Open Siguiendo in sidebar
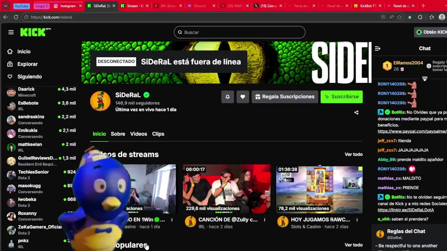This screenshot has width=447, height=251. pyautogui.click(x=29, y=77)
